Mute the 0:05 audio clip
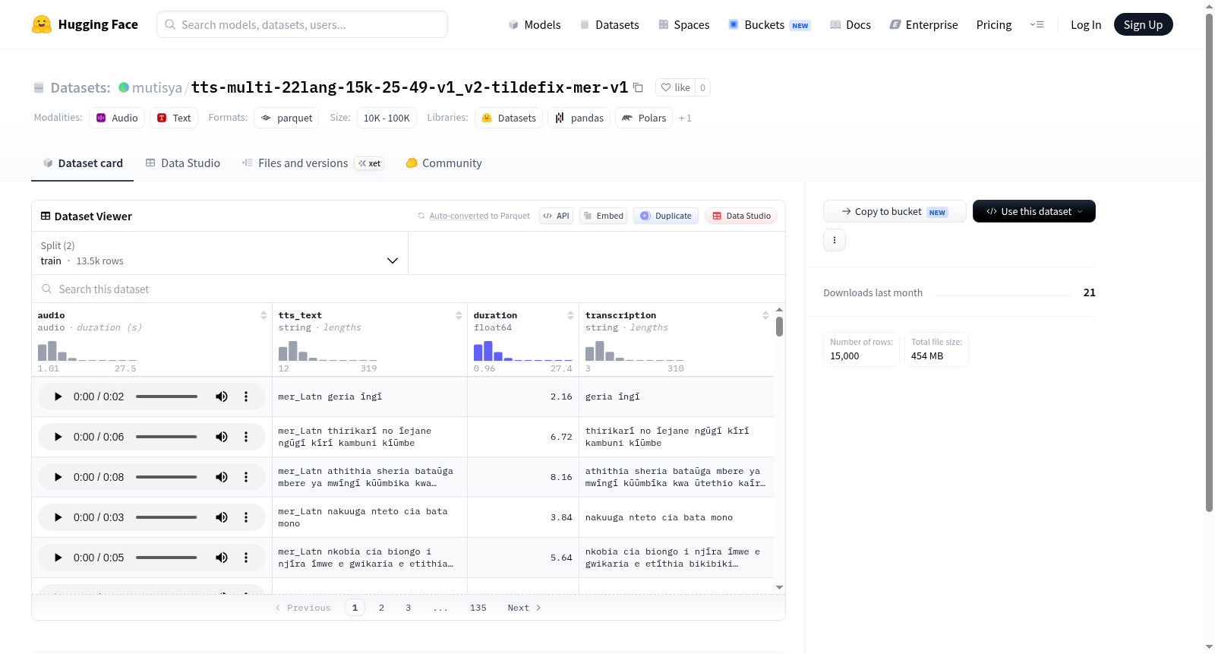The width and height of the screenshot is (1215, 654). tap(222, 558)
